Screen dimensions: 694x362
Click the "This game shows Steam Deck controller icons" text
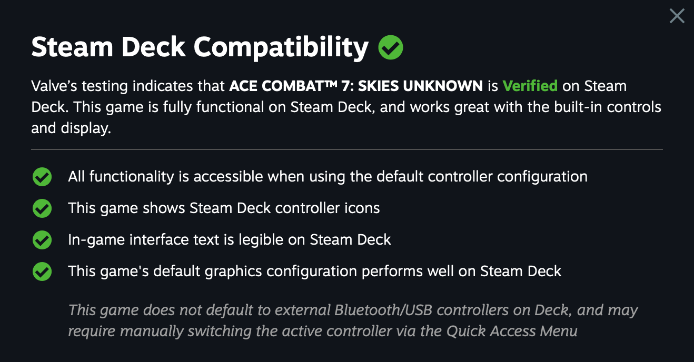[x=224, y=208]
